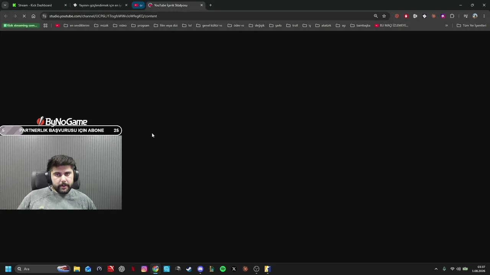Open the şarkı bookmark folder
Image resolution: width=490 pixels, height=275 pixels.
(275, 26)
